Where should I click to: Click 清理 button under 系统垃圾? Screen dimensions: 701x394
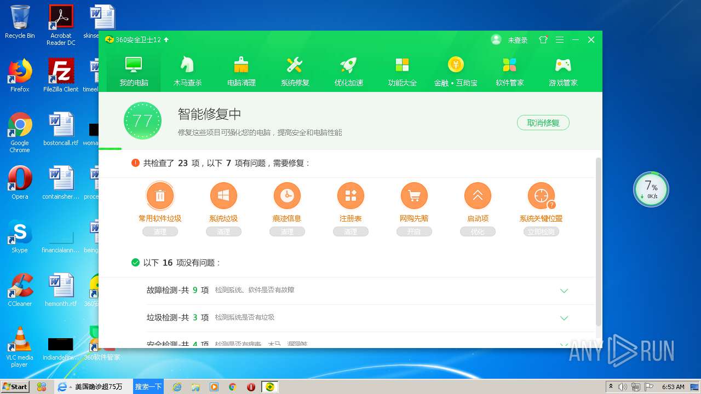223,231
